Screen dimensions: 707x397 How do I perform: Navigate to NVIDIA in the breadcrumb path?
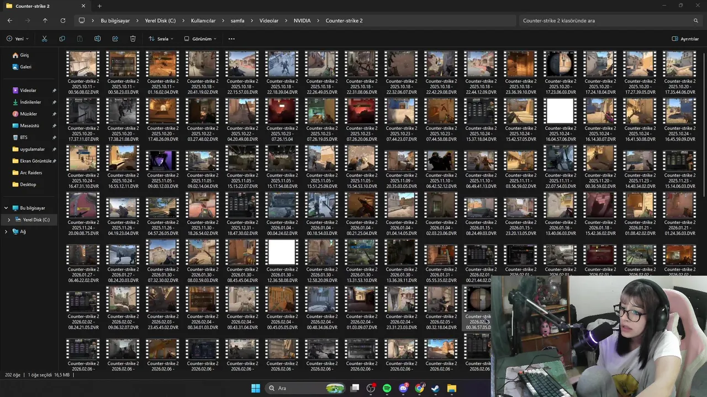(x=302, y=20)
